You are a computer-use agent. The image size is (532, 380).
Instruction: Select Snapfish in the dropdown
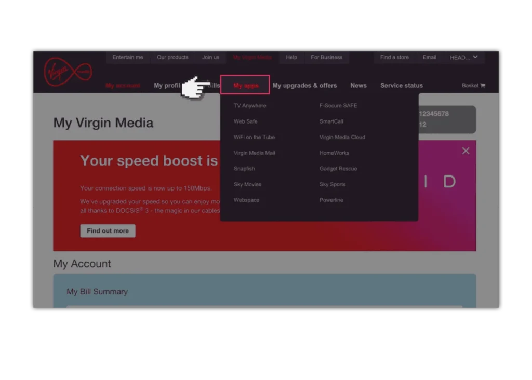coord(244,169)
